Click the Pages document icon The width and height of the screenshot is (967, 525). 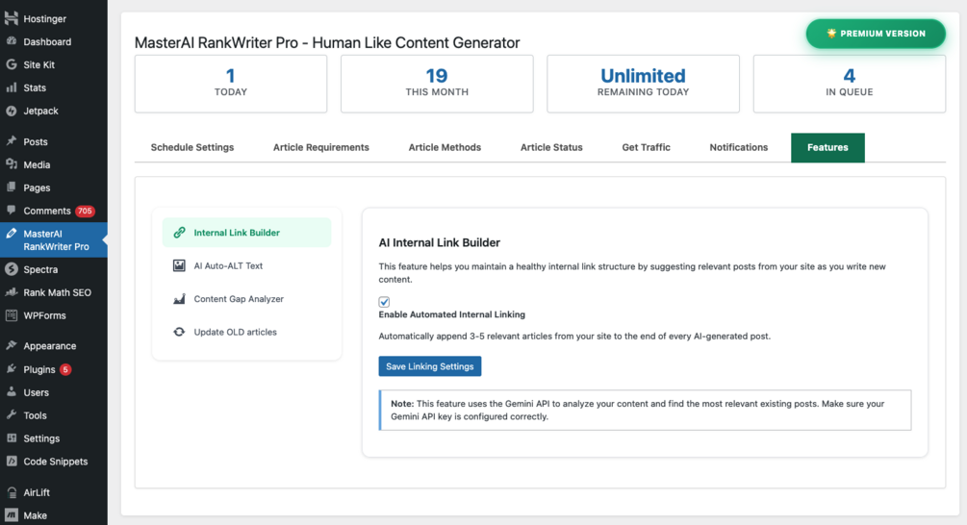click(12, 187)
